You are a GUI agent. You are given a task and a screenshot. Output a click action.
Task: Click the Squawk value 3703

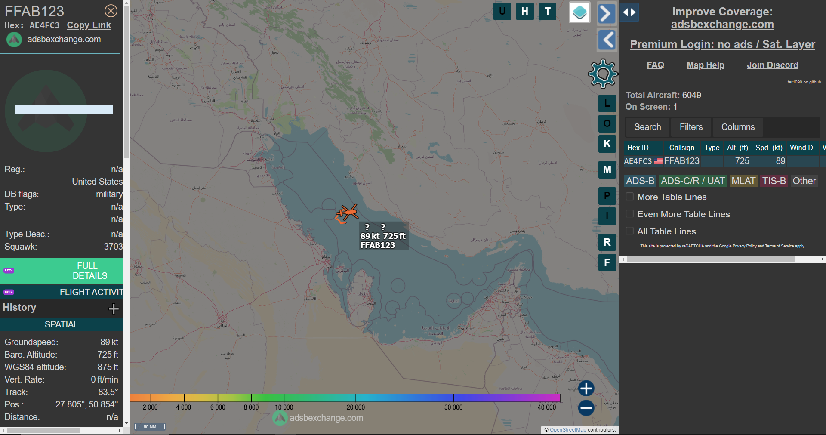click(x=113, y=247)
